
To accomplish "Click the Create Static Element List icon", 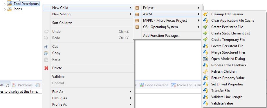I will (205, 33).
